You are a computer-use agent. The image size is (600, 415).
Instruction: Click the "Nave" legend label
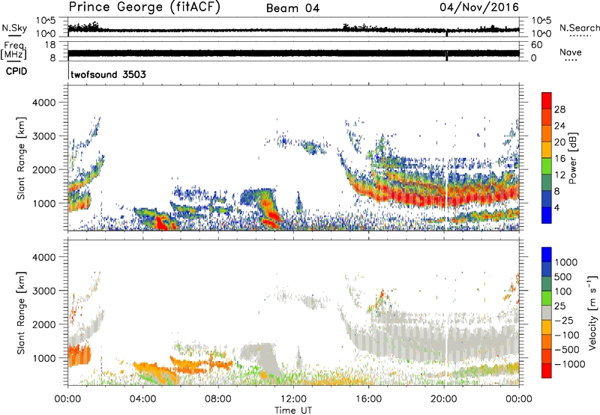pos(570,52)
